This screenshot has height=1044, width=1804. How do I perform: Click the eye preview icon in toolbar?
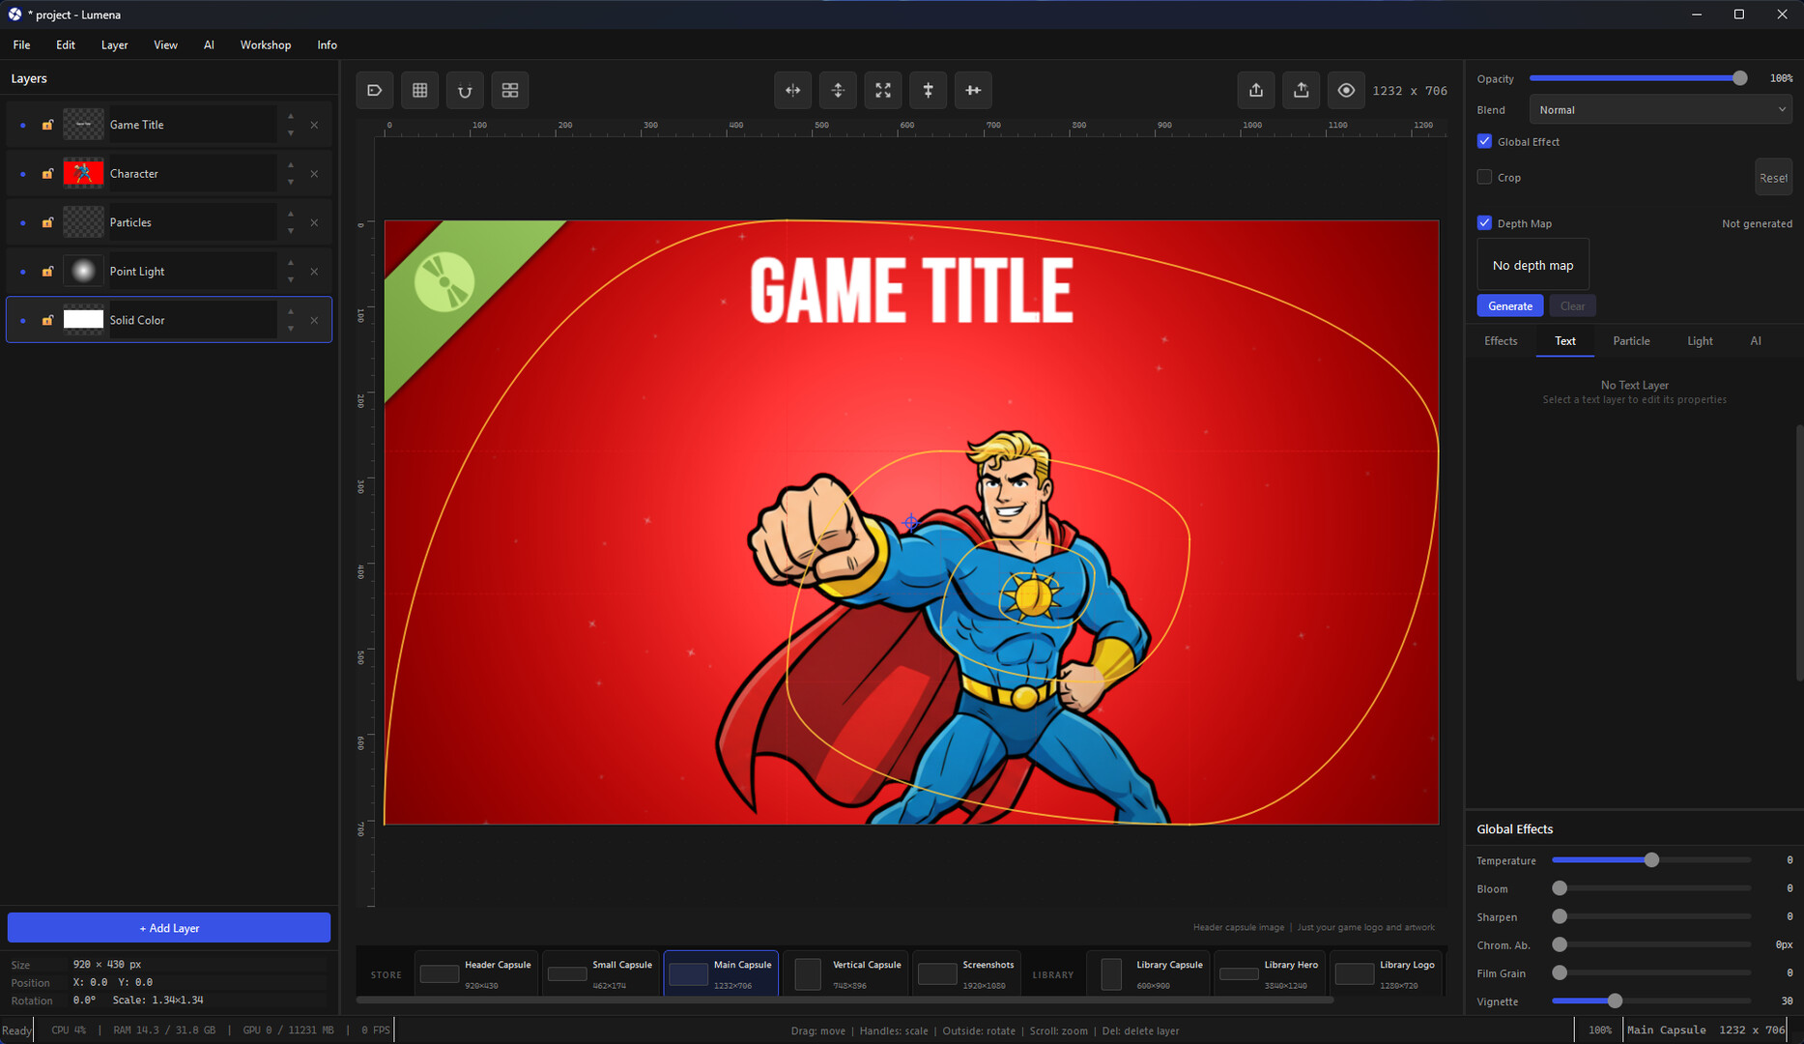(1346, 90)
